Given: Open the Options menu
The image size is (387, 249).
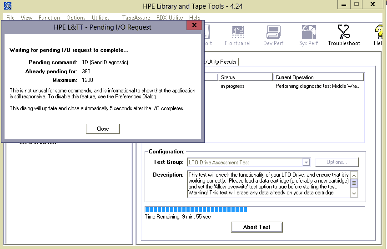Looking at the screenshot, I should pyautogui.click(x=76, y=18).
